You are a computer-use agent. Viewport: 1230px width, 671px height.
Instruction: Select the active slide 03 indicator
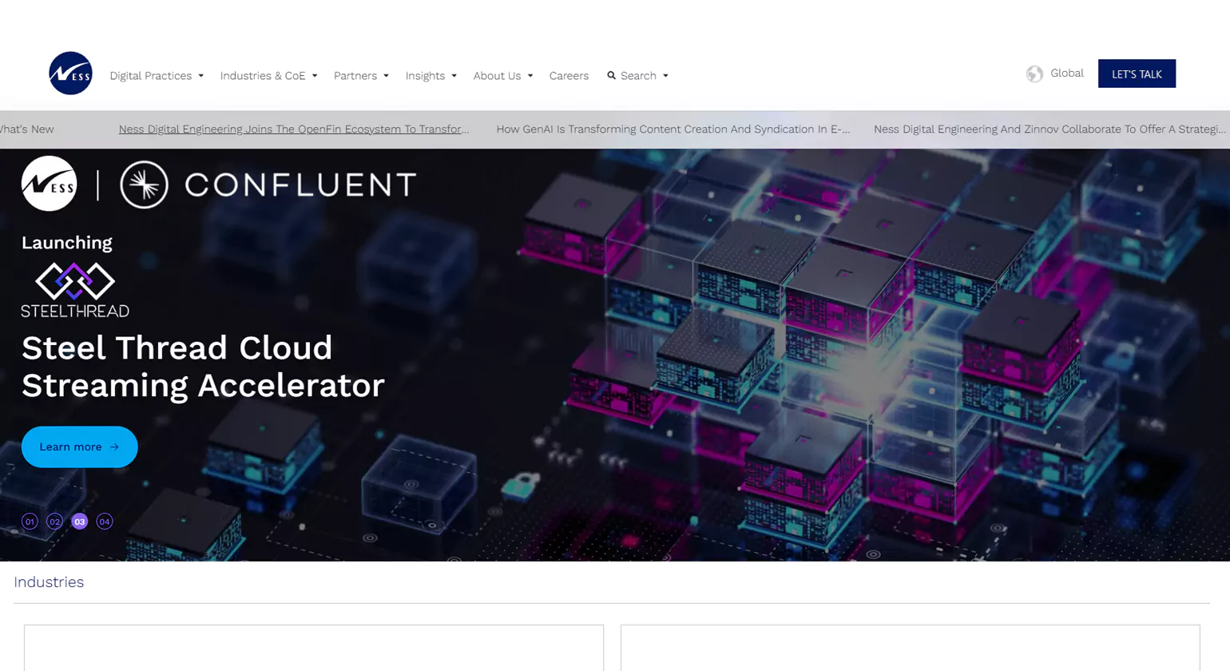coord(80,522)
